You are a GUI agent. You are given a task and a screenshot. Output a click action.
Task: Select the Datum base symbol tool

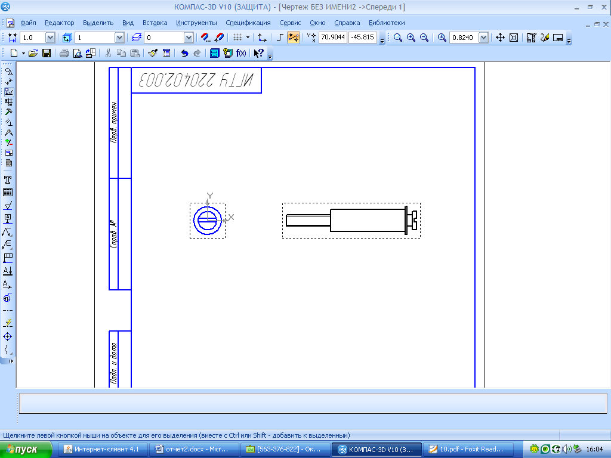pyautogui.click(x=8, y=219)
